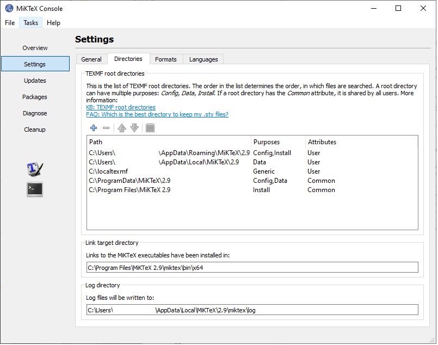Open the Packages page
The image size is (438, 345).
35,97
